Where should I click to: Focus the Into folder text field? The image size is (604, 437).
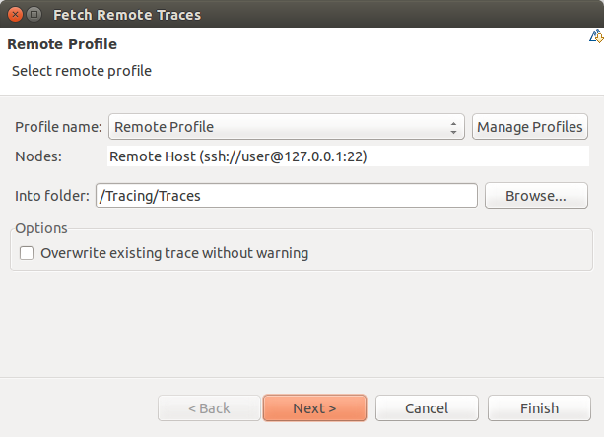coord(286,196)
